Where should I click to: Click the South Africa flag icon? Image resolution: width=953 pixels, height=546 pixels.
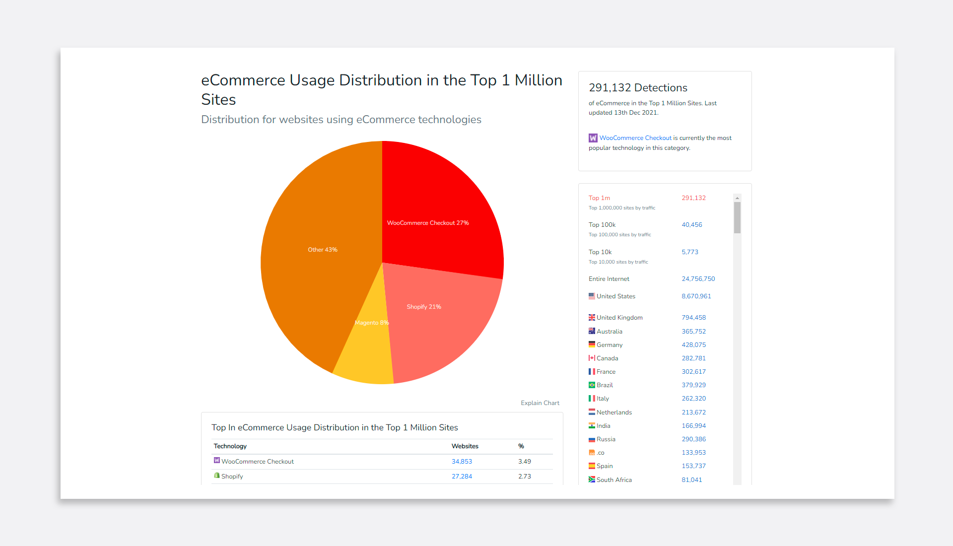point(592,479)
